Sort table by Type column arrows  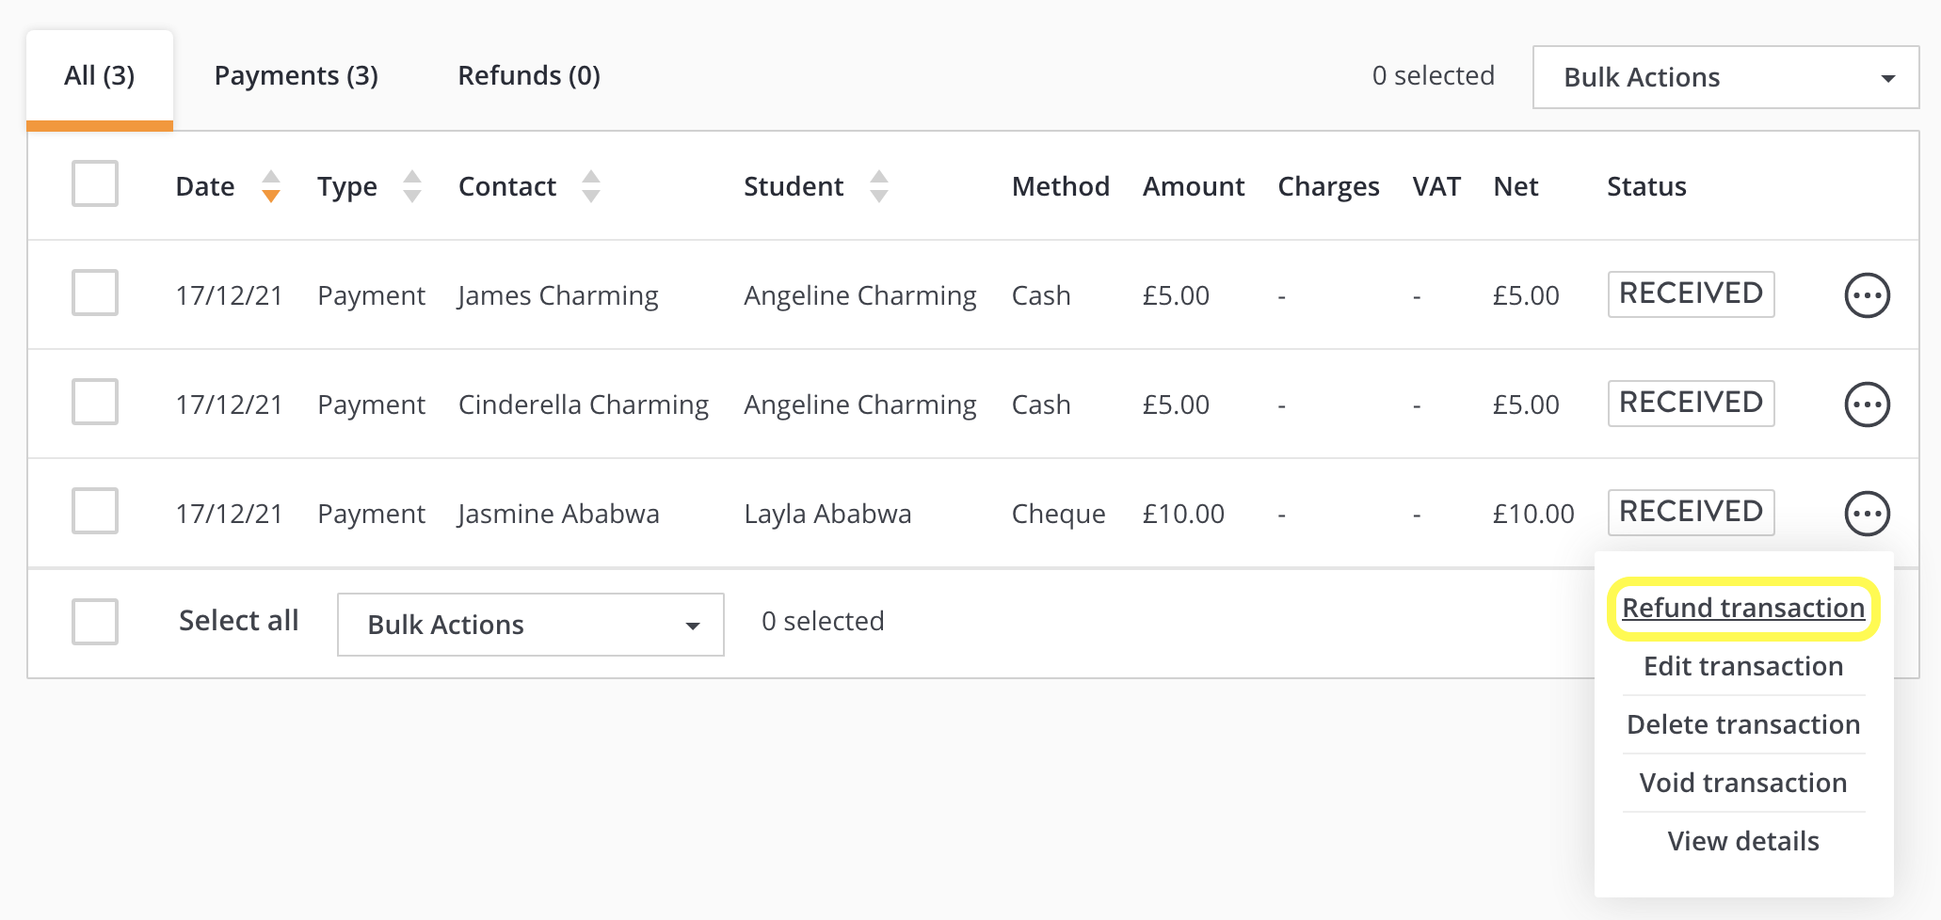(x=412, y=186)
